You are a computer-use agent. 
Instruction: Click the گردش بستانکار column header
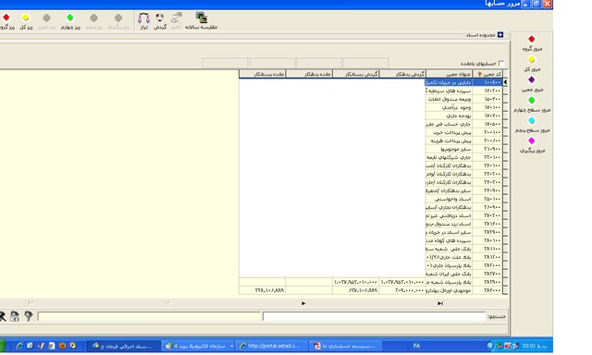point(356,74)
